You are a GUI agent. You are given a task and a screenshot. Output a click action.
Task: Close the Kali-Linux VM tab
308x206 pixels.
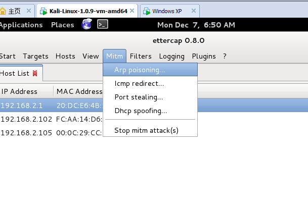pyautogui.click(x=132, y=11)
